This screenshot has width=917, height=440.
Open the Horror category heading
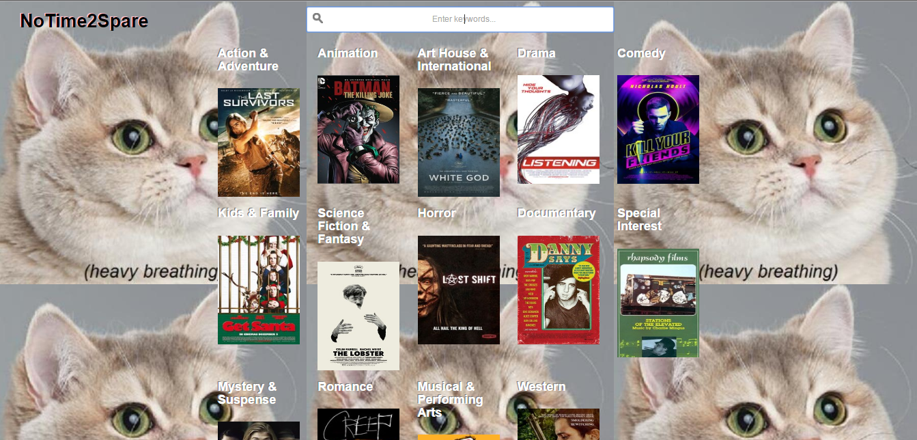[436, 213]
